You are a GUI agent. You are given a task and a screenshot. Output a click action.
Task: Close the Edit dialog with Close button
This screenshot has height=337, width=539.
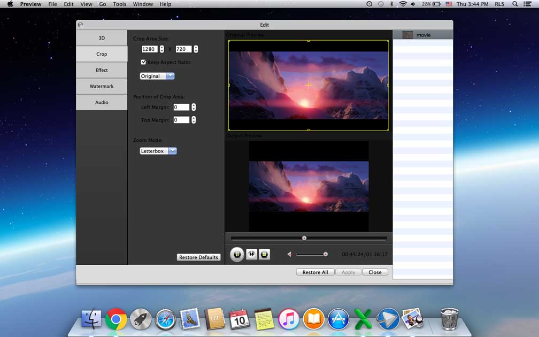[x=375, y=272]
